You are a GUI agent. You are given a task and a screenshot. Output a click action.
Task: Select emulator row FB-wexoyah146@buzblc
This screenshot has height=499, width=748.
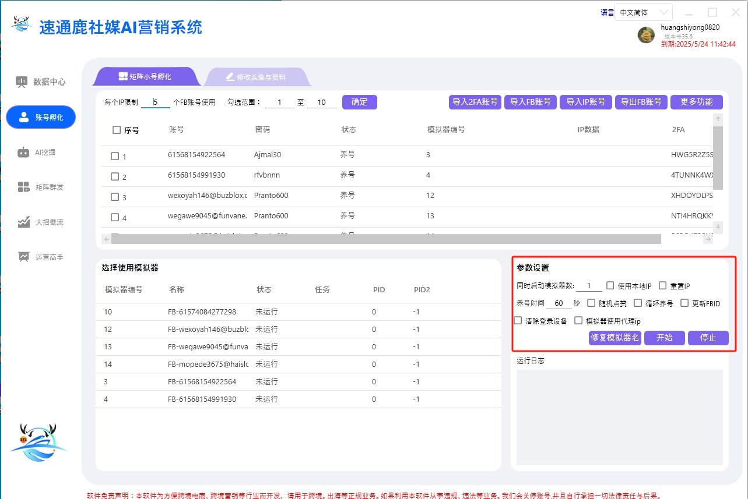pyautogui.click(x=298, y=330)
